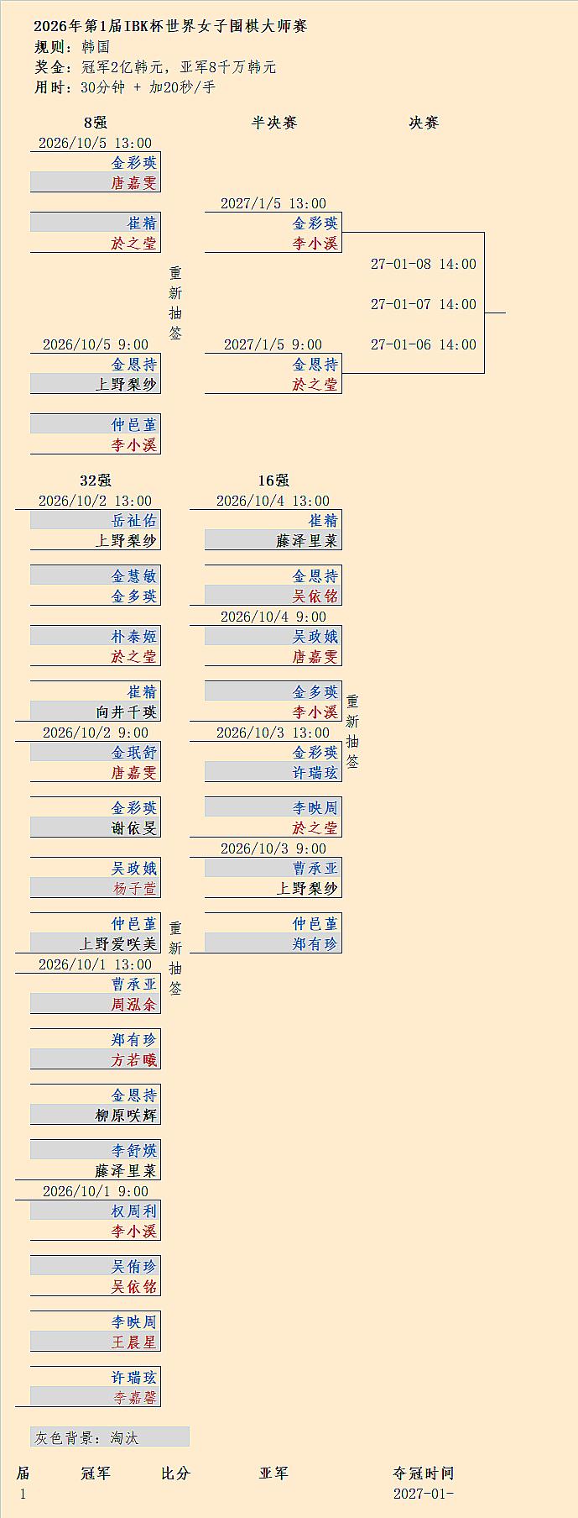Click the 比分 column header
Viewport: 578px width, 1518px height.
coord(175,1473)
